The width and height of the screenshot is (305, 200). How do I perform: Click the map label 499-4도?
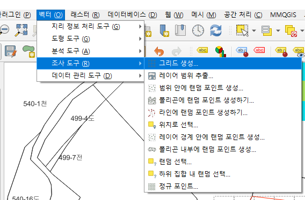[83, 118]
